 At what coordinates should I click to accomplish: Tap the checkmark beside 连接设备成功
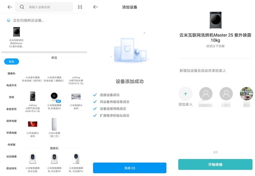point(95,95)
